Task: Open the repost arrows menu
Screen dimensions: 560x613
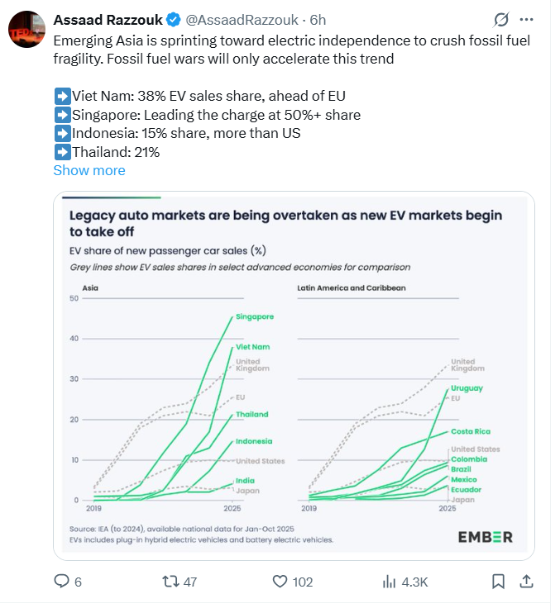Action: pos(170,582)
